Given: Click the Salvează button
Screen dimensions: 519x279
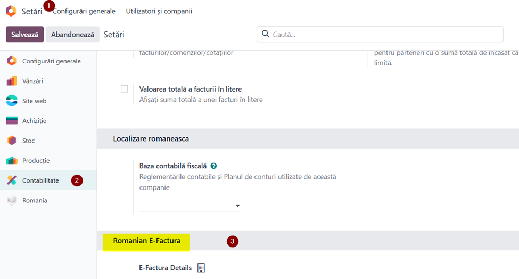Looking at the screenshot, I should pos(25,35).
